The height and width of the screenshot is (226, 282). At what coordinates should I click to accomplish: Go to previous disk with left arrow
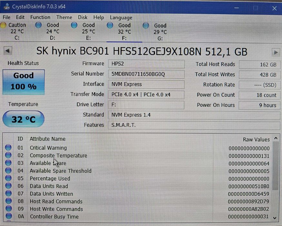(8, 51)
